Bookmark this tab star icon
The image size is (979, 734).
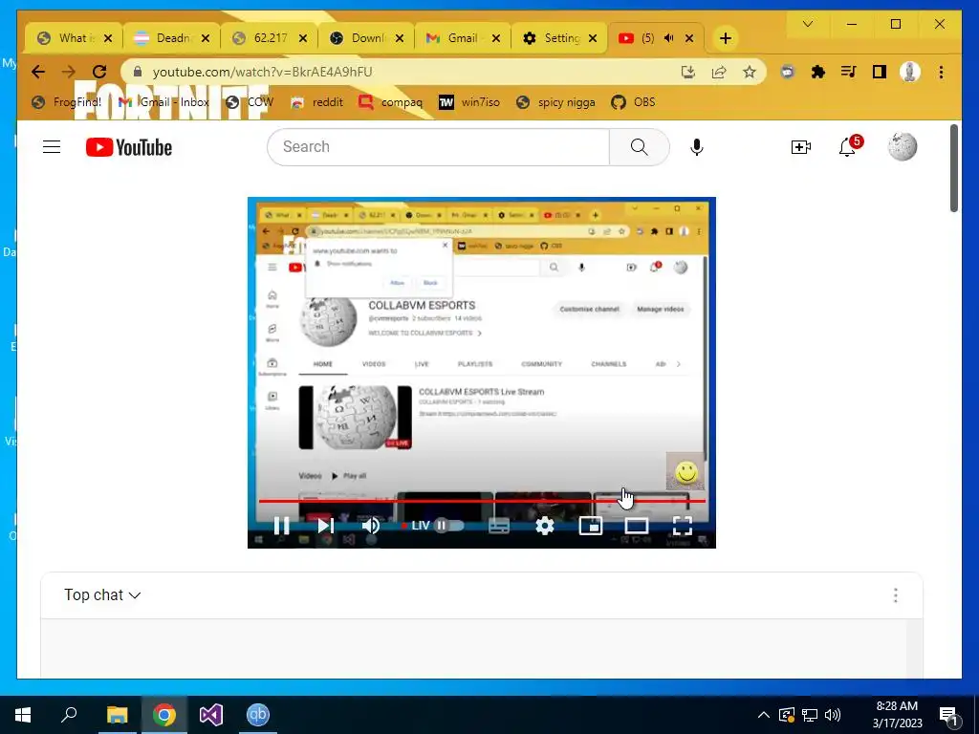click(750, 73)
